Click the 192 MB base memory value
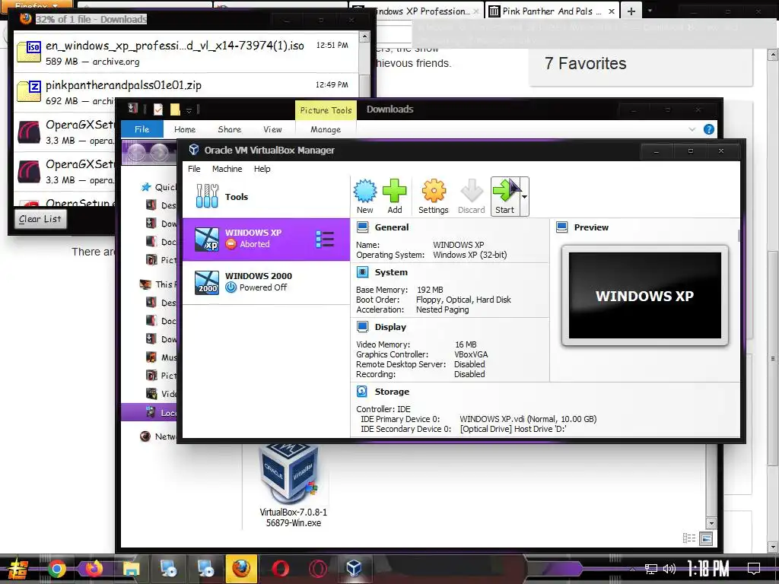The image size is (779, 584). point(430,290)
